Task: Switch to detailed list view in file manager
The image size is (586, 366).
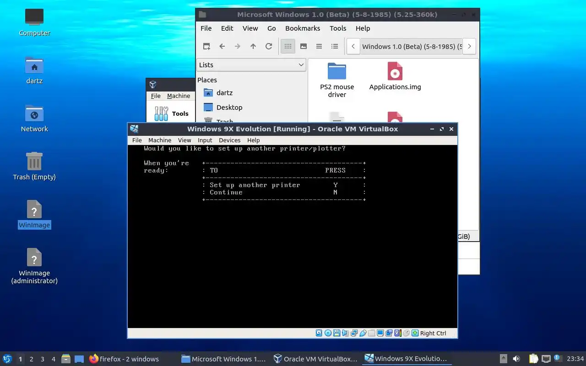Action: click(x=335, y=46)
